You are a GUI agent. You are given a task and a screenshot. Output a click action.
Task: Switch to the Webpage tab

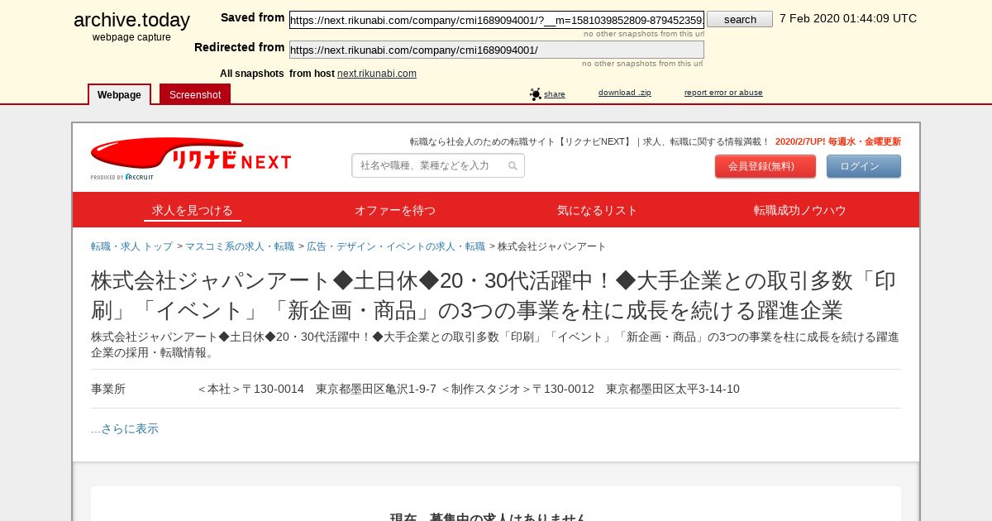119,94
